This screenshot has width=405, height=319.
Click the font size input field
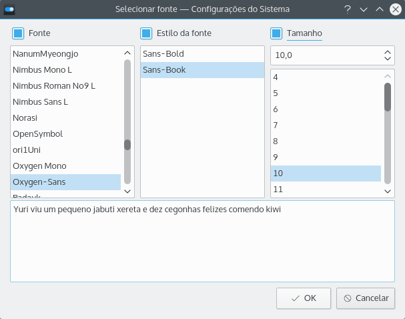tap(326, 55)
